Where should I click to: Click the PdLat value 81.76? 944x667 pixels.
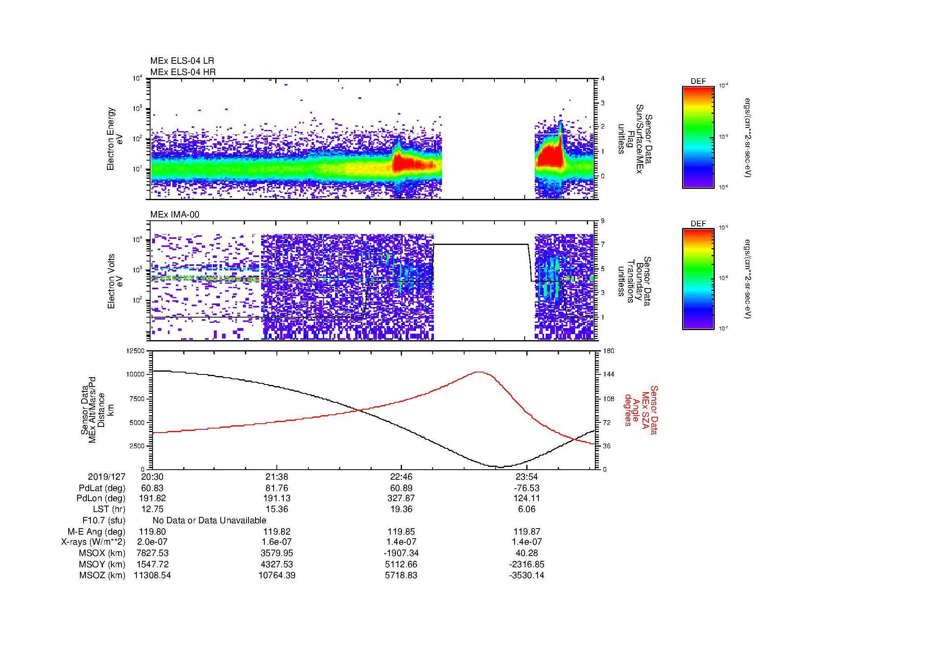277,488
